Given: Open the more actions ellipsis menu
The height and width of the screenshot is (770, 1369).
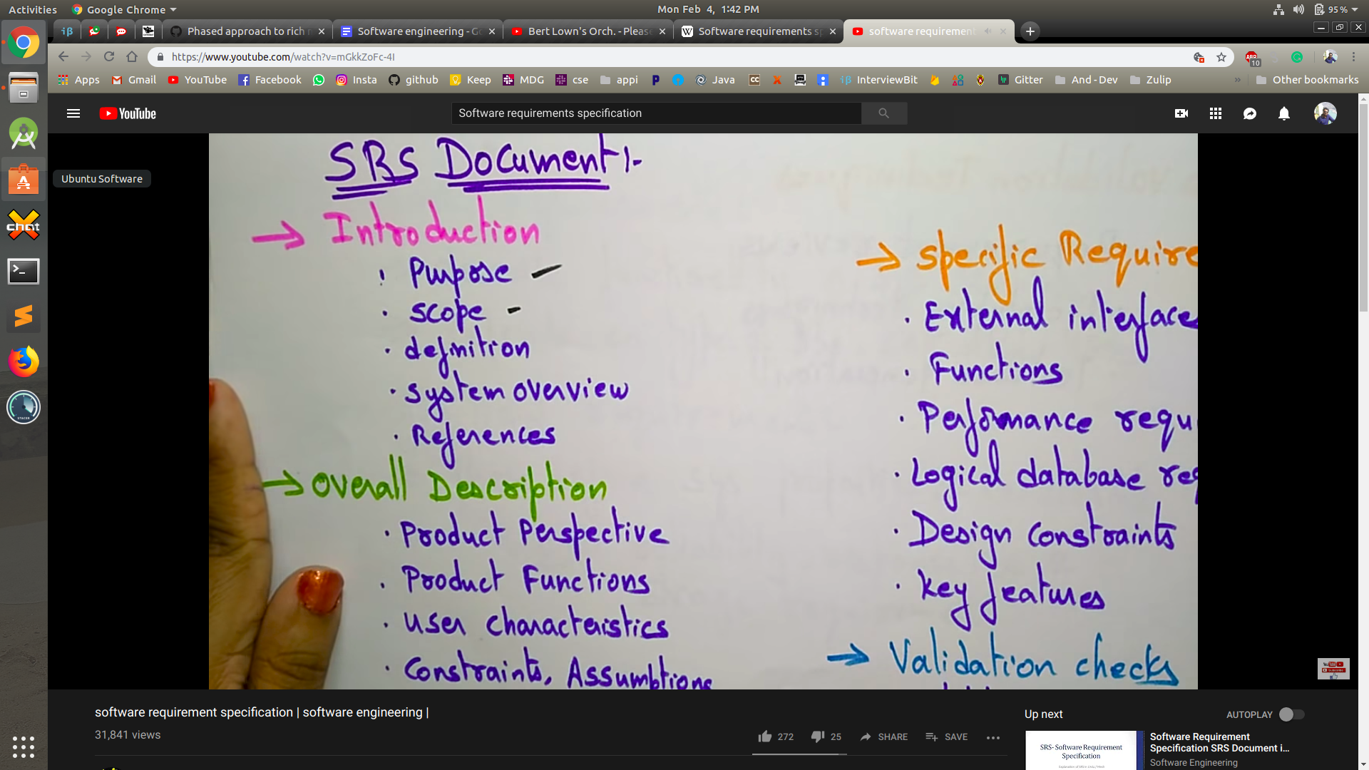Looking at the screenshot, I should click(x=993, y=737).
